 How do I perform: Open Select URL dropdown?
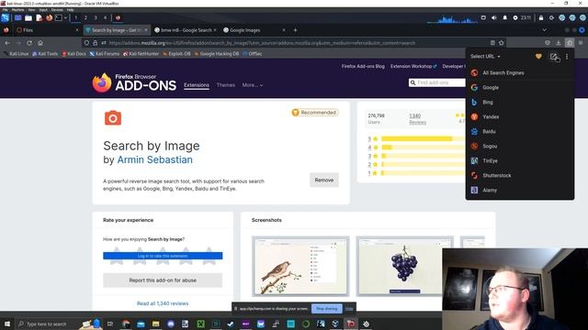485,57
